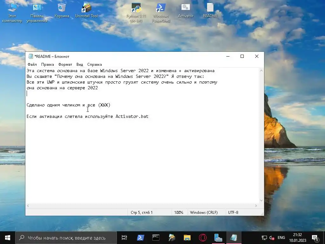Click the text line 'она основана на сервере 2022'
This screenshot has height=244, width=325.
coord(62,88)
